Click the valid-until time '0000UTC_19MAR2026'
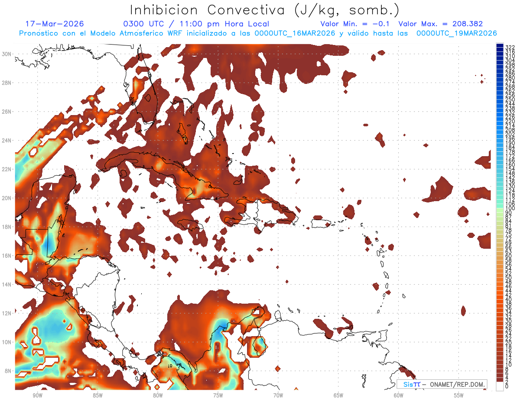520x401 pixels. point(456,33)
